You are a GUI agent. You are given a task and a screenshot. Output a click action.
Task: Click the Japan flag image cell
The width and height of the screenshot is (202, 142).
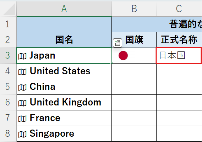[134, 55]
